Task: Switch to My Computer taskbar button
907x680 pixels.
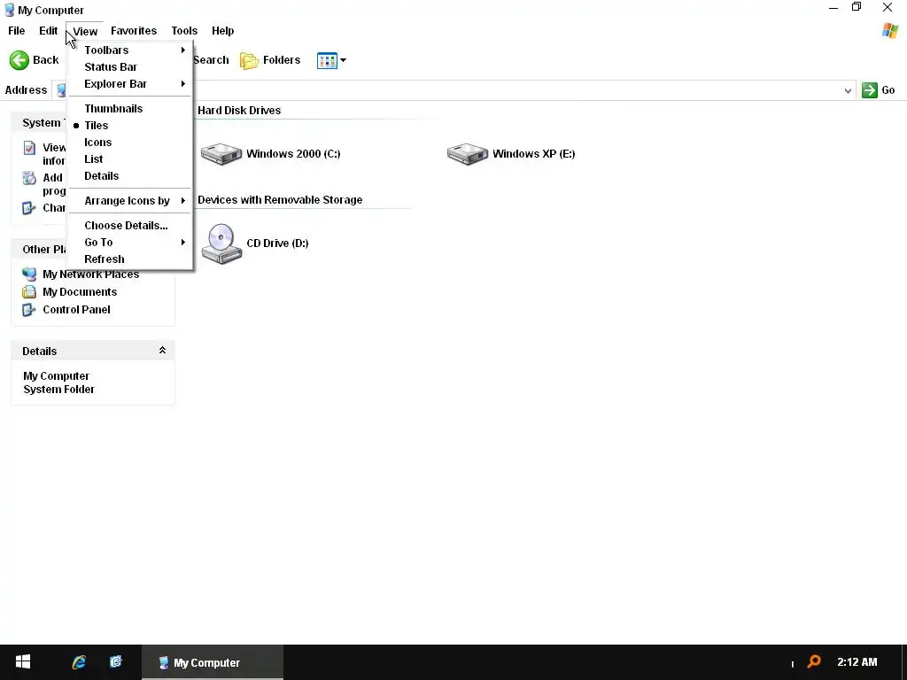Action: click(x=213, y=662)
